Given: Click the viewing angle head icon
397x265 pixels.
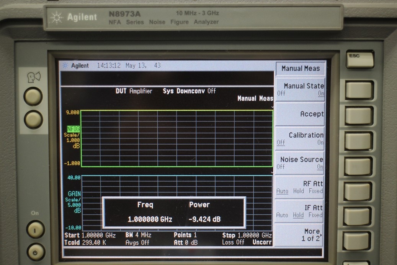Looking at the screenshot, I should 34,77.
